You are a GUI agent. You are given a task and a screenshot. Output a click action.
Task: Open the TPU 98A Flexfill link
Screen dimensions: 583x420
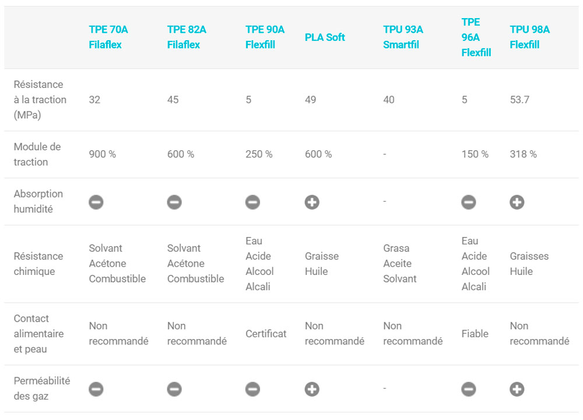[529, 37]
